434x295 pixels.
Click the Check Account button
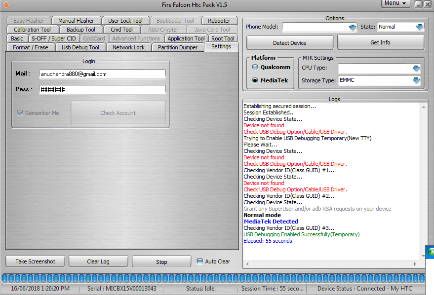tap(118, 113)
